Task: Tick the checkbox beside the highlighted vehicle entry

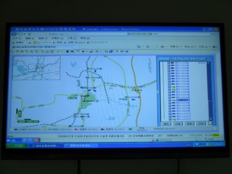Action: click(170, 100)
